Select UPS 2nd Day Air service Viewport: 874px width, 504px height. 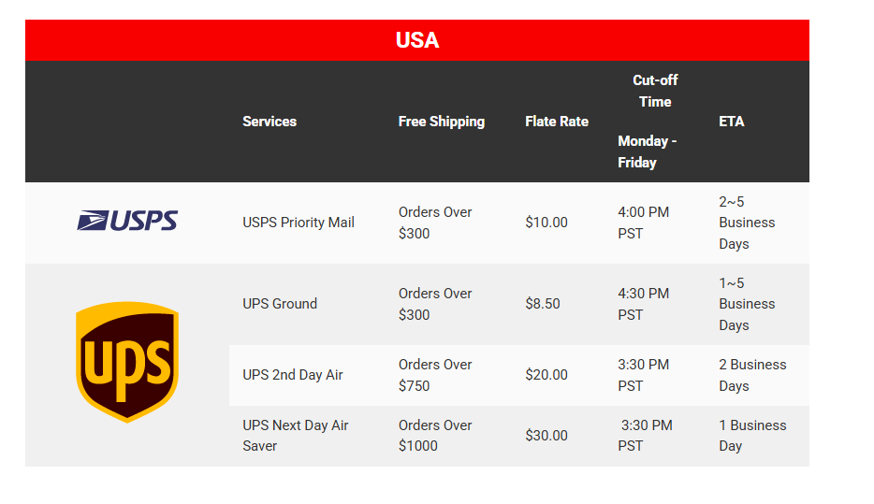tap(293, 375)
